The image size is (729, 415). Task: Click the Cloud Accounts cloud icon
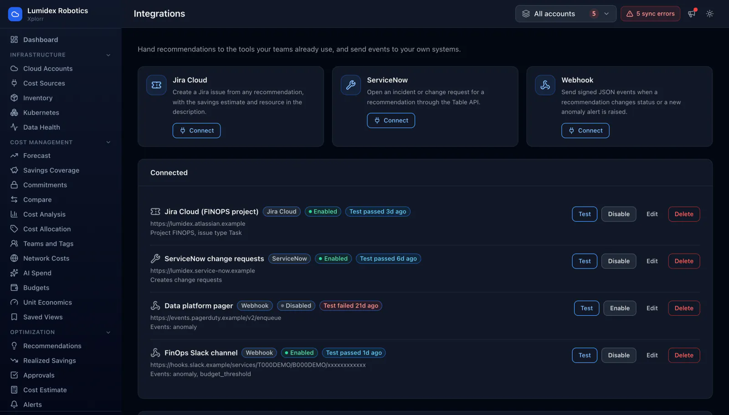14,69
